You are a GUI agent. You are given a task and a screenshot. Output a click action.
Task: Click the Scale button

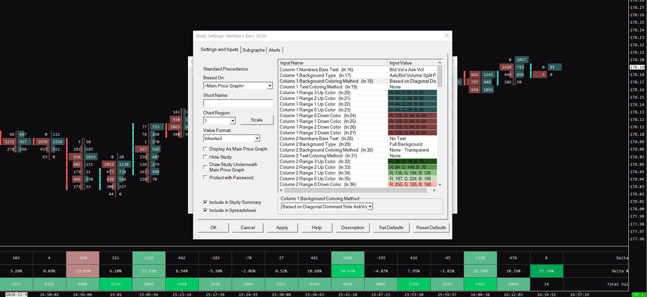257,120
